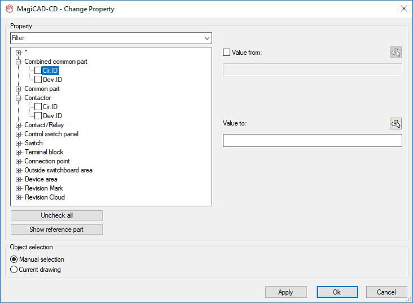
Task: Select the Outside switchboard area label
Action: point(59,170)
